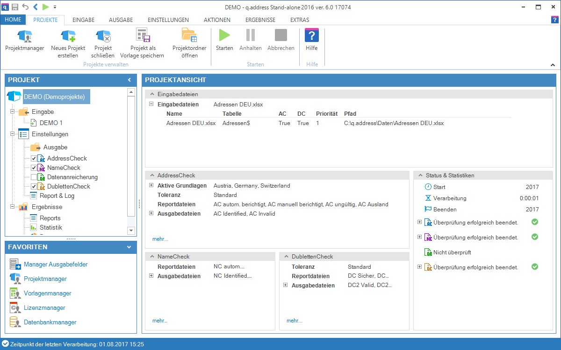Open the Hilfe question mark icon
The image size is (561, 350).
(311, 35)
